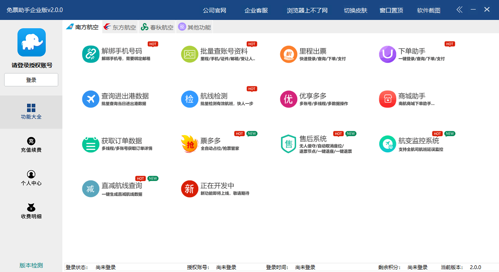Open the 批量查账号资料 ID card icon
The height and width of the screenshot is (272, 499).
pyautogui.click(x=189, y=54)
